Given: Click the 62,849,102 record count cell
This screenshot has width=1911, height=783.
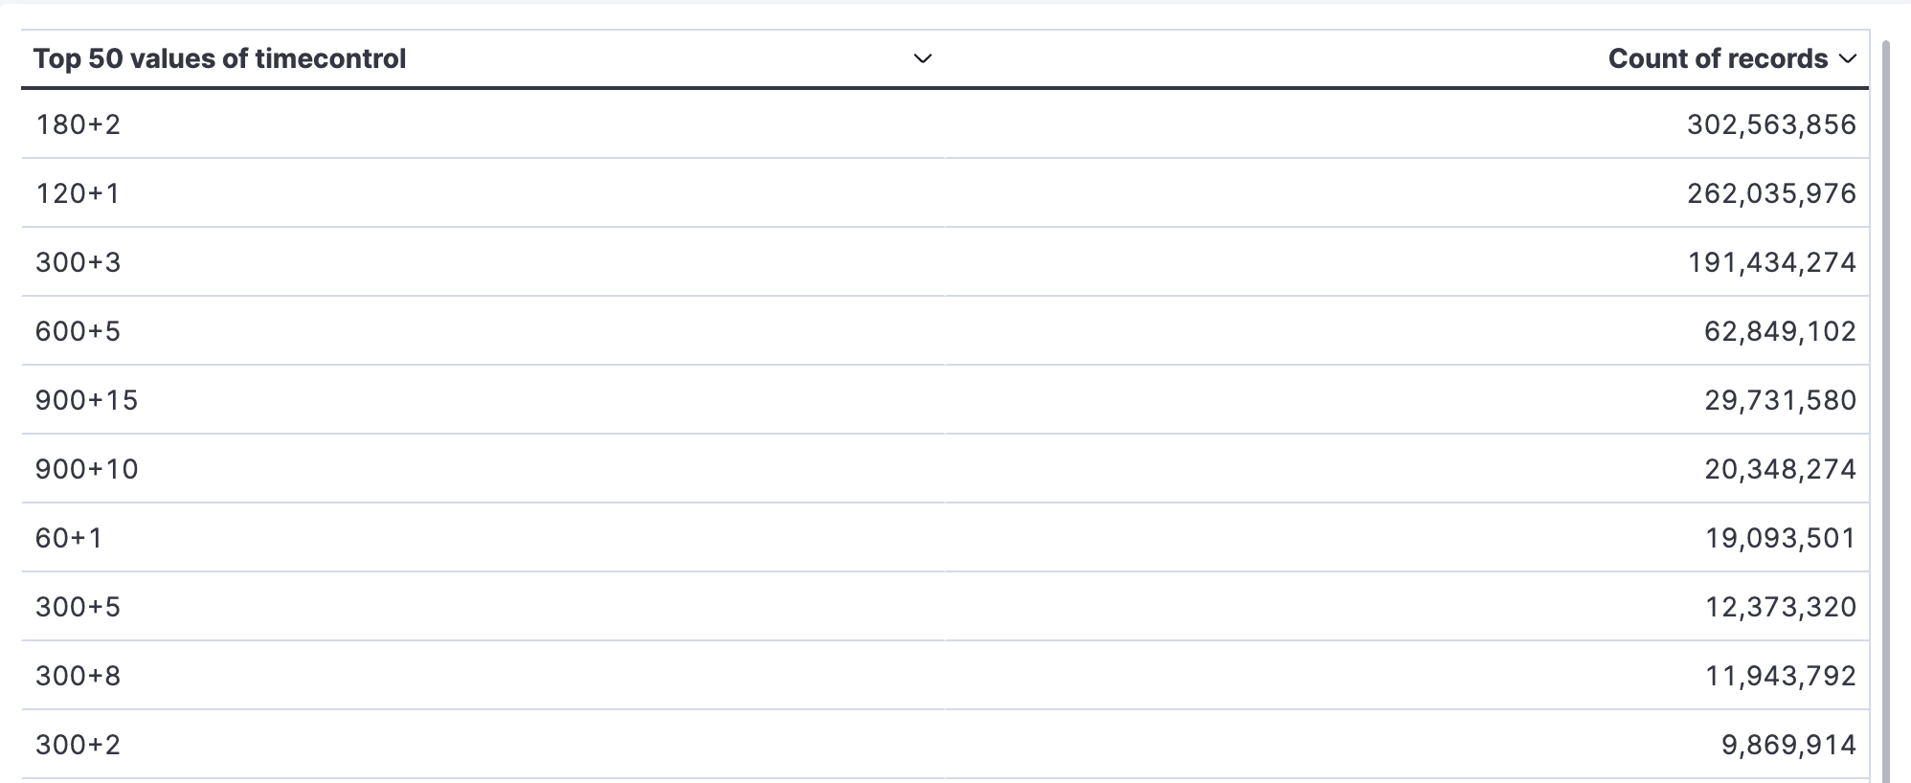Looking at the screenshot, I should [x=1406, y=331].
